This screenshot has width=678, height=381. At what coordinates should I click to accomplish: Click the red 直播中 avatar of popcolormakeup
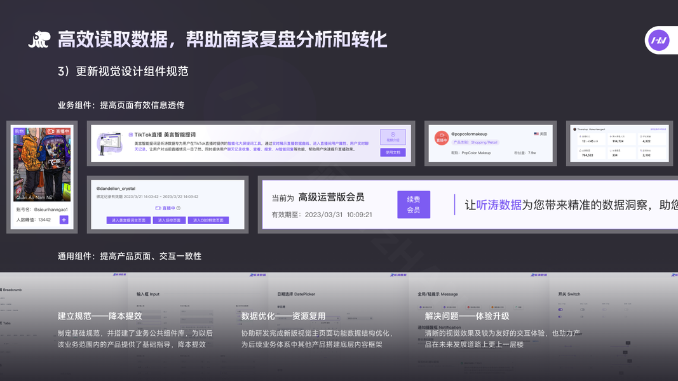(x=442, y=138)
